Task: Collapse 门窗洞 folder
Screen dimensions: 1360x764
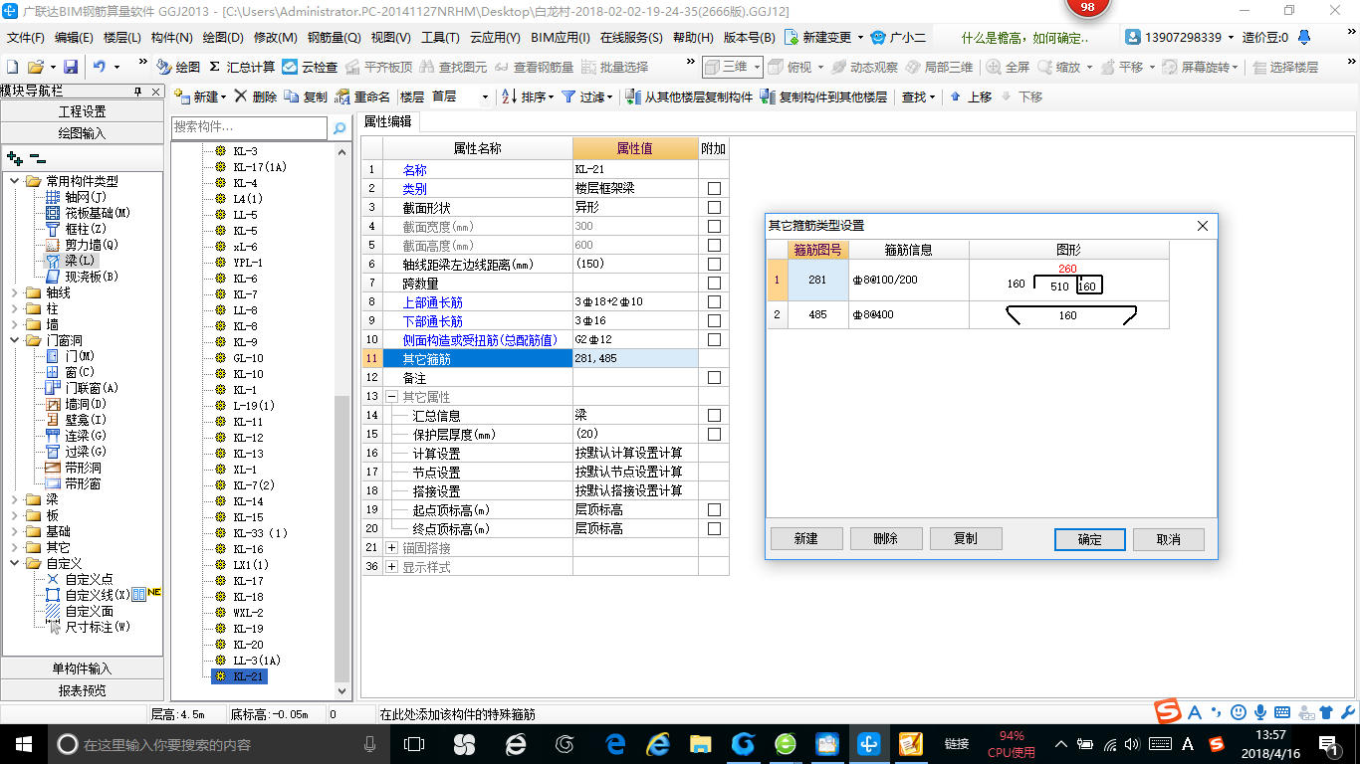Action: 15,340
